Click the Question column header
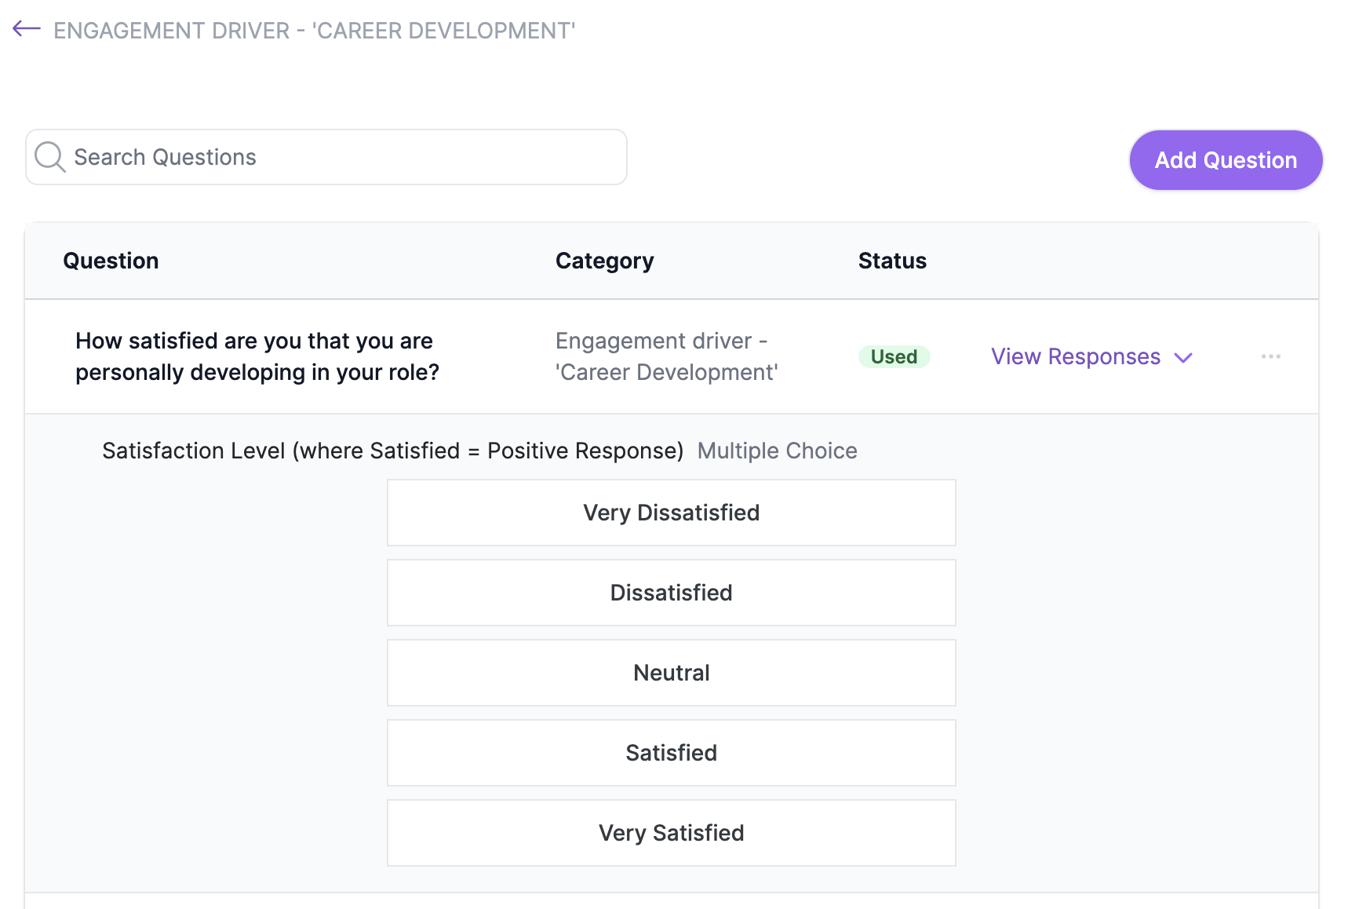Screen dimensions: 1348x909 coord(111,261)
